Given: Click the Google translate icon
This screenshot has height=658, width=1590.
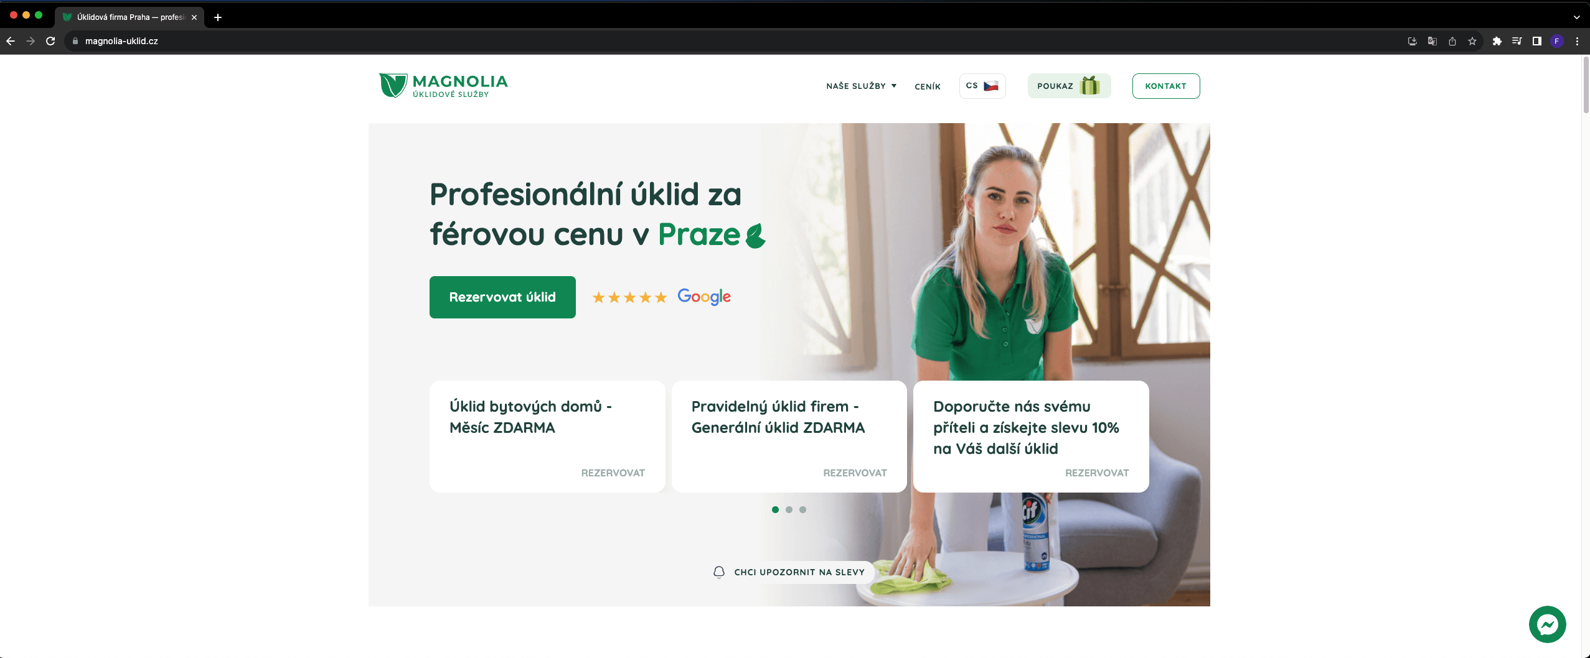Looking at the screenshot, I should pos(1432,41).
